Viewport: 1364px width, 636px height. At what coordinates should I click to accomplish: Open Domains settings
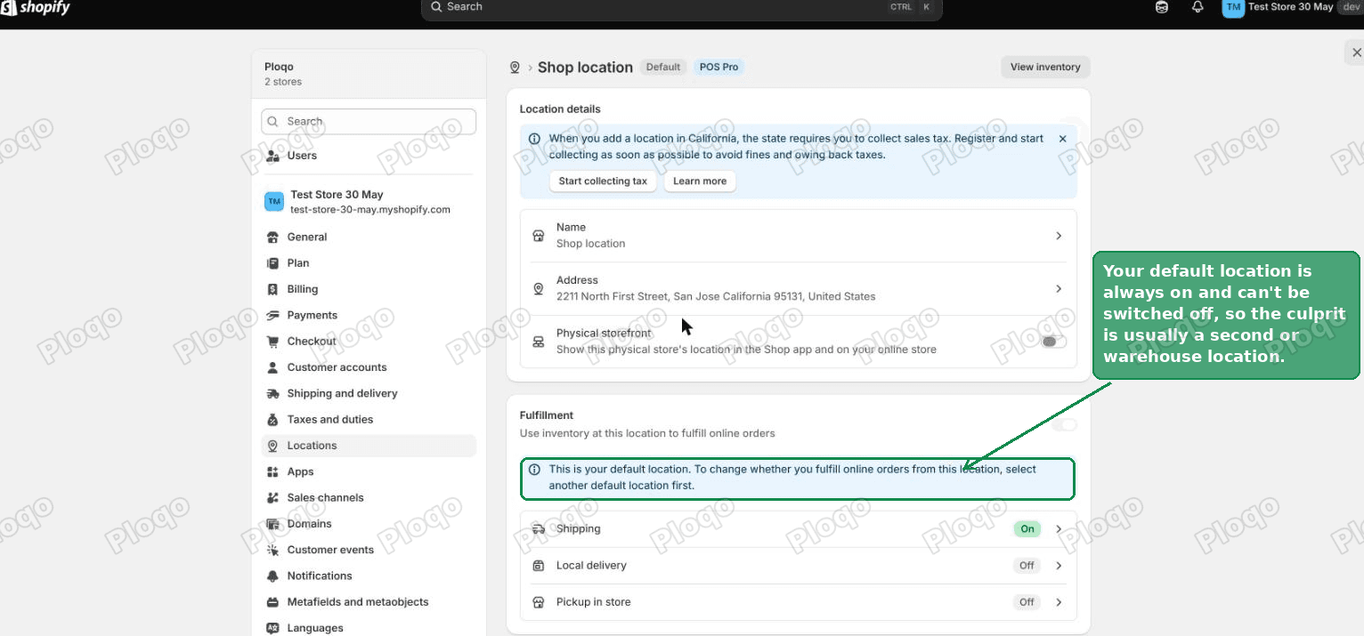pyautogui.click(x=369, y=524)
